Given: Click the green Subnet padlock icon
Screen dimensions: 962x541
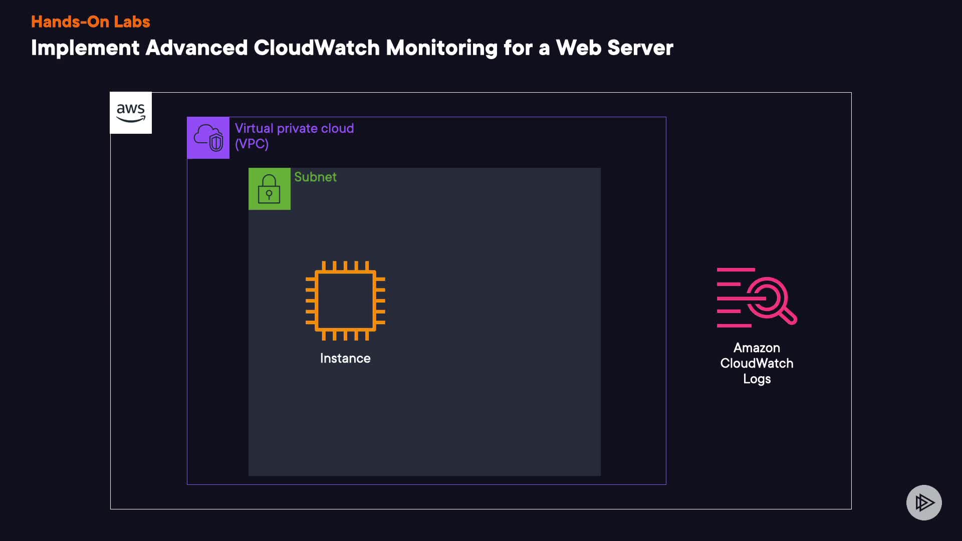Looking at the screenshot, I should pos(270,189).
